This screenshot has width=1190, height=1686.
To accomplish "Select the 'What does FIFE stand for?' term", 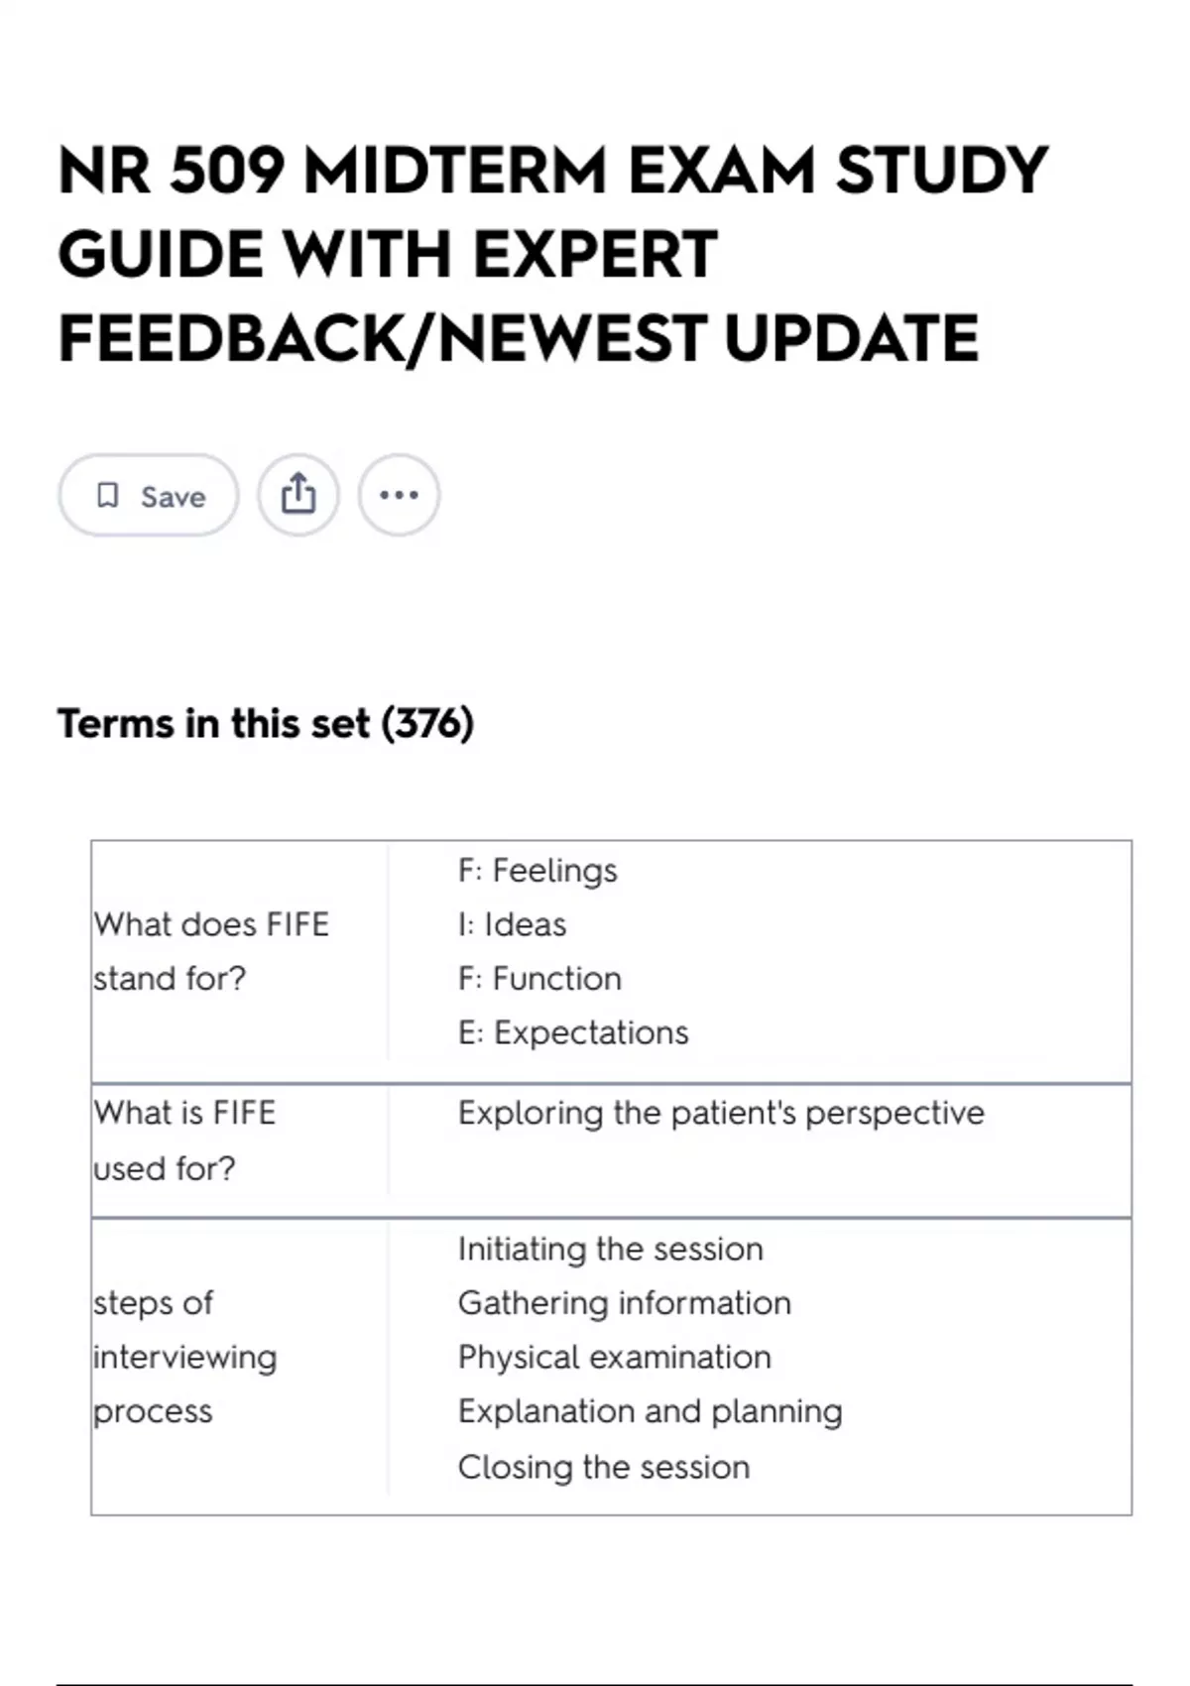I will pyautogui.click(x=211, y=951).
